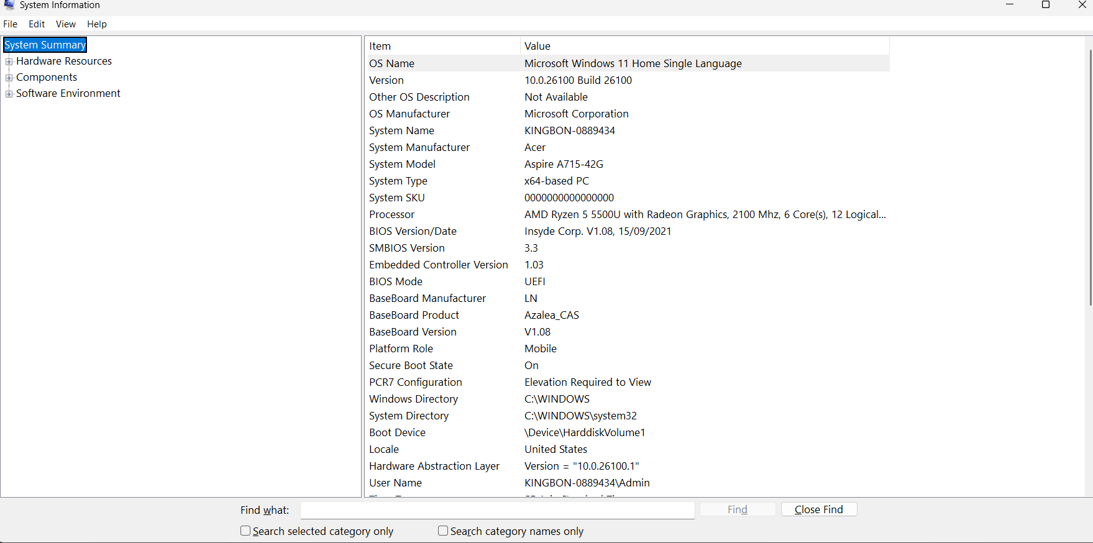Click the value C:\WINDOWS\system32
The height and width of the screenshot is (543, 1093).
580,416
